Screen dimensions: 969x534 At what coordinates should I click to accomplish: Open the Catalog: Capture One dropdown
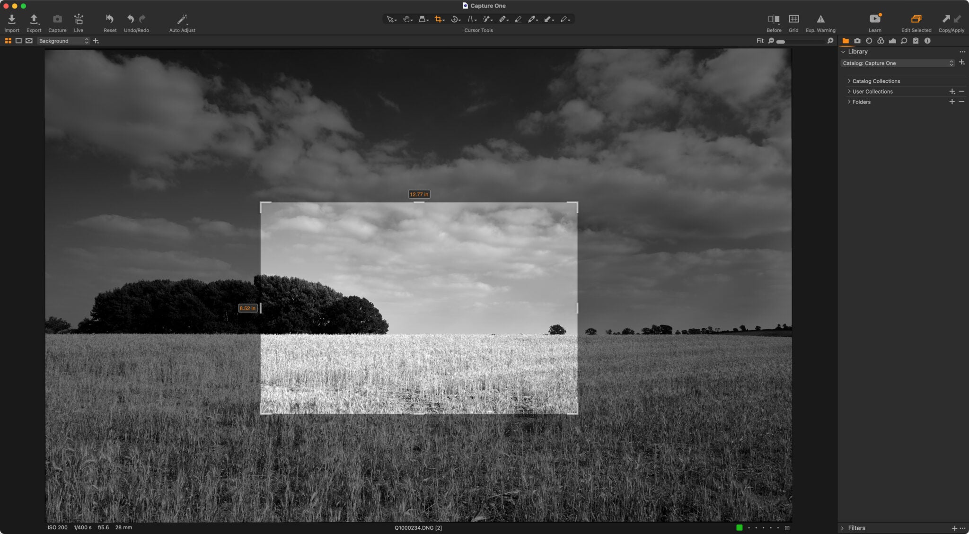click(x=898, y=63)
